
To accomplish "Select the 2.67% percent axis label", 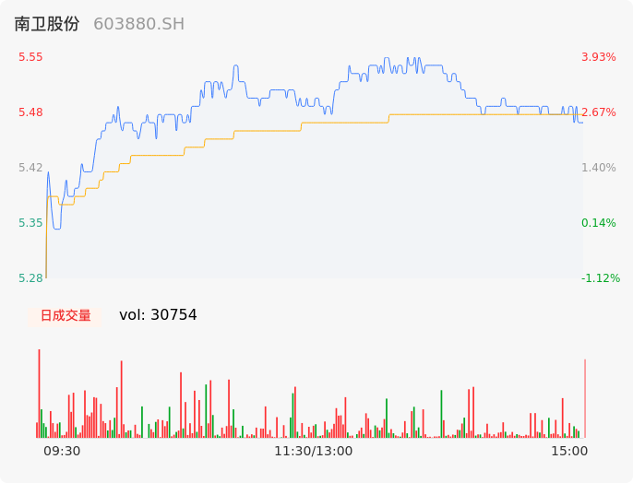I will 598,112.
